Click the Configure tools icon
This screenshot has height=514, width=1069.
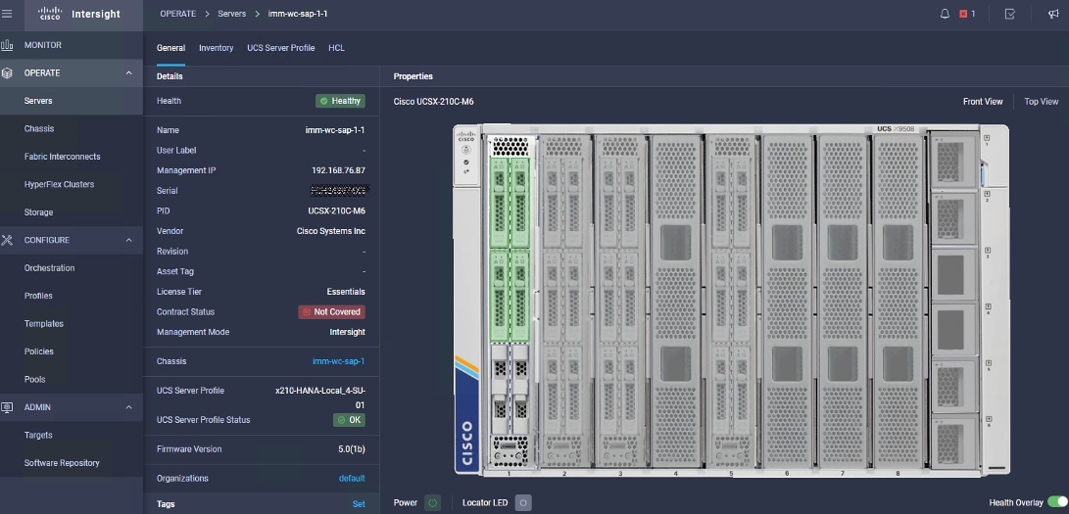click(7, 240)
